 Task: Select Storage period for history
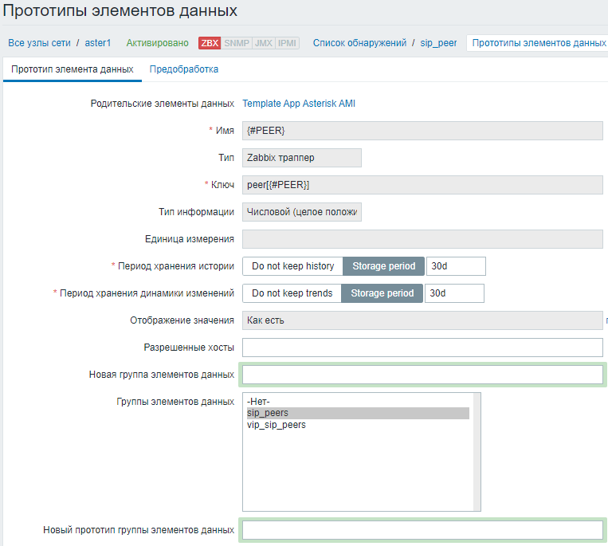[384, 266]
